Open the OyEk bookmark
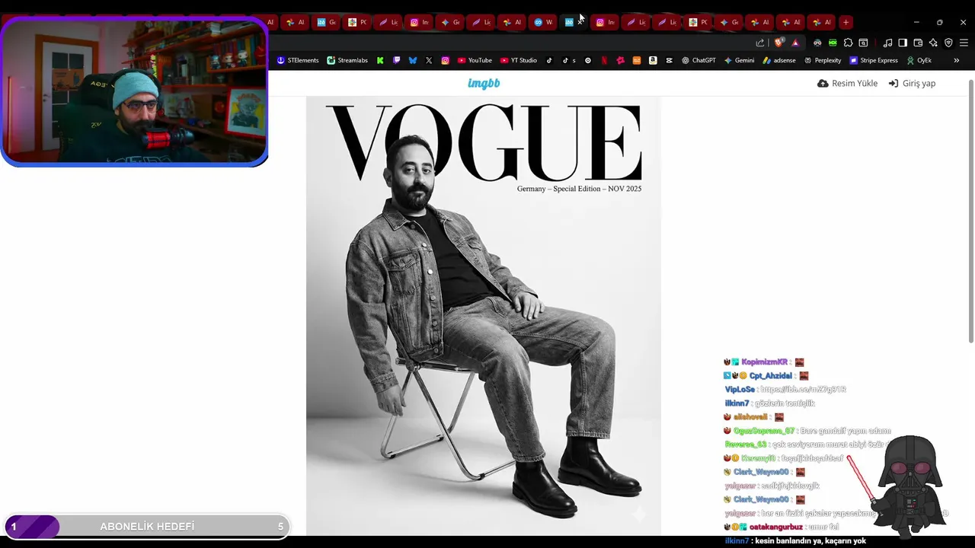975x548 pixels. point(919,60)
